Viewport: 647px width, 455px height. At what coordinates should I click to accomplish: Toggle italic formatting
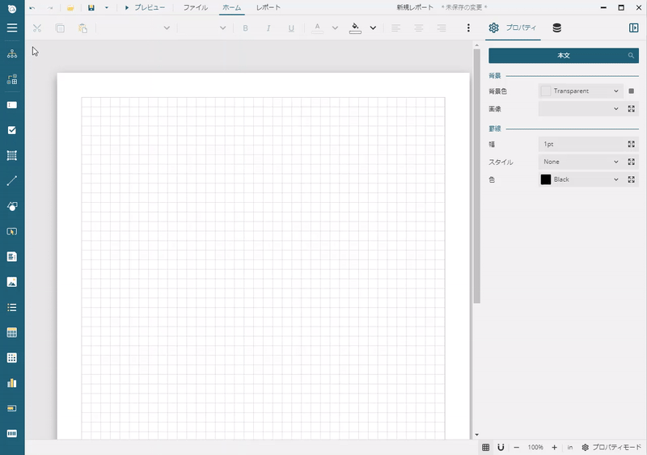coord(269,28)
